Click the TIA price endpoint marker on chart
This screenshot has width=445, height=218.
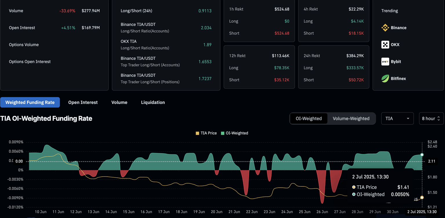click(422, 197)
